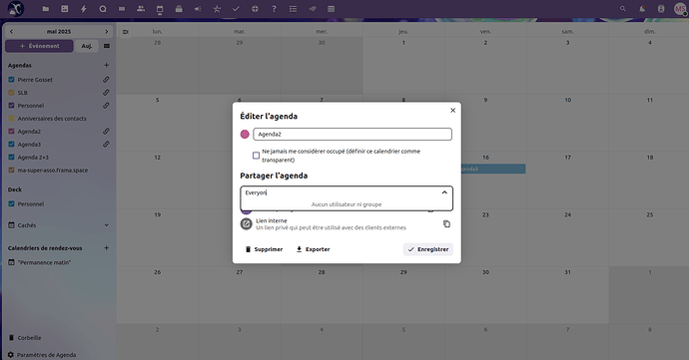Add a new appointment calendar plus icon

[x=106, y=248]
